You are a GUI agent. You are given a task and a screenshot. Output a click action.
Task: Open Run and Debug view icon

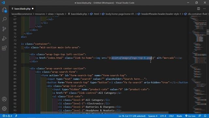click(4, 39)
